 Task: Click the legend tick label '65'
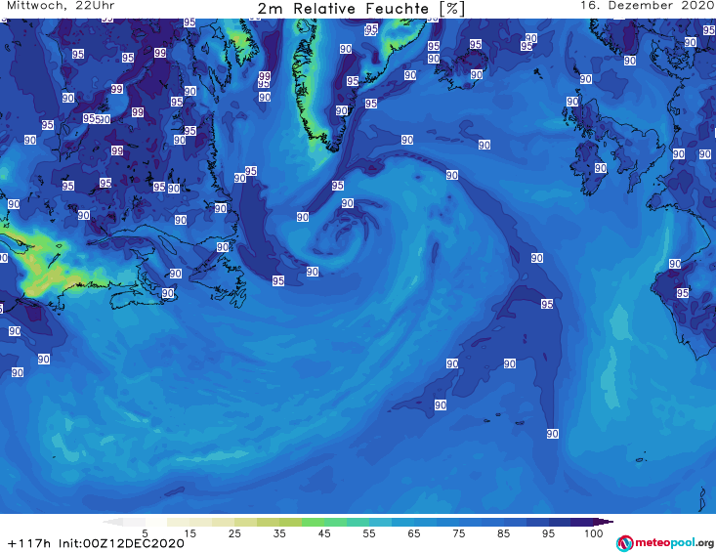(x=413, y=532)
